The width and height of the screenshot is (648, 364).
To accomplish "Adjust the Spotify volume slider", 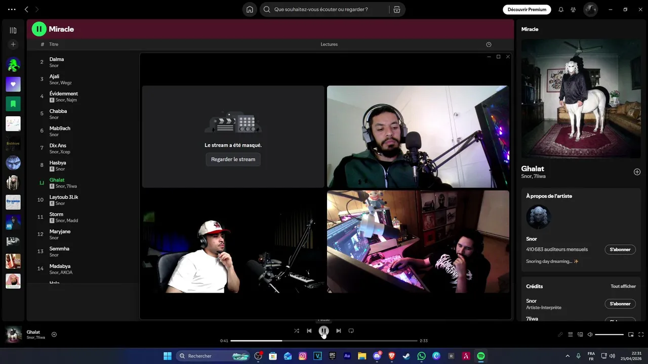I will [x=609, y=335].
